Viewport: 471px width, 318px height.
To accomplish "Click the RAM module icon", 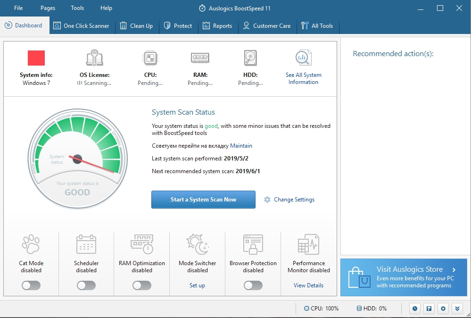I will [x=200, y=58].
